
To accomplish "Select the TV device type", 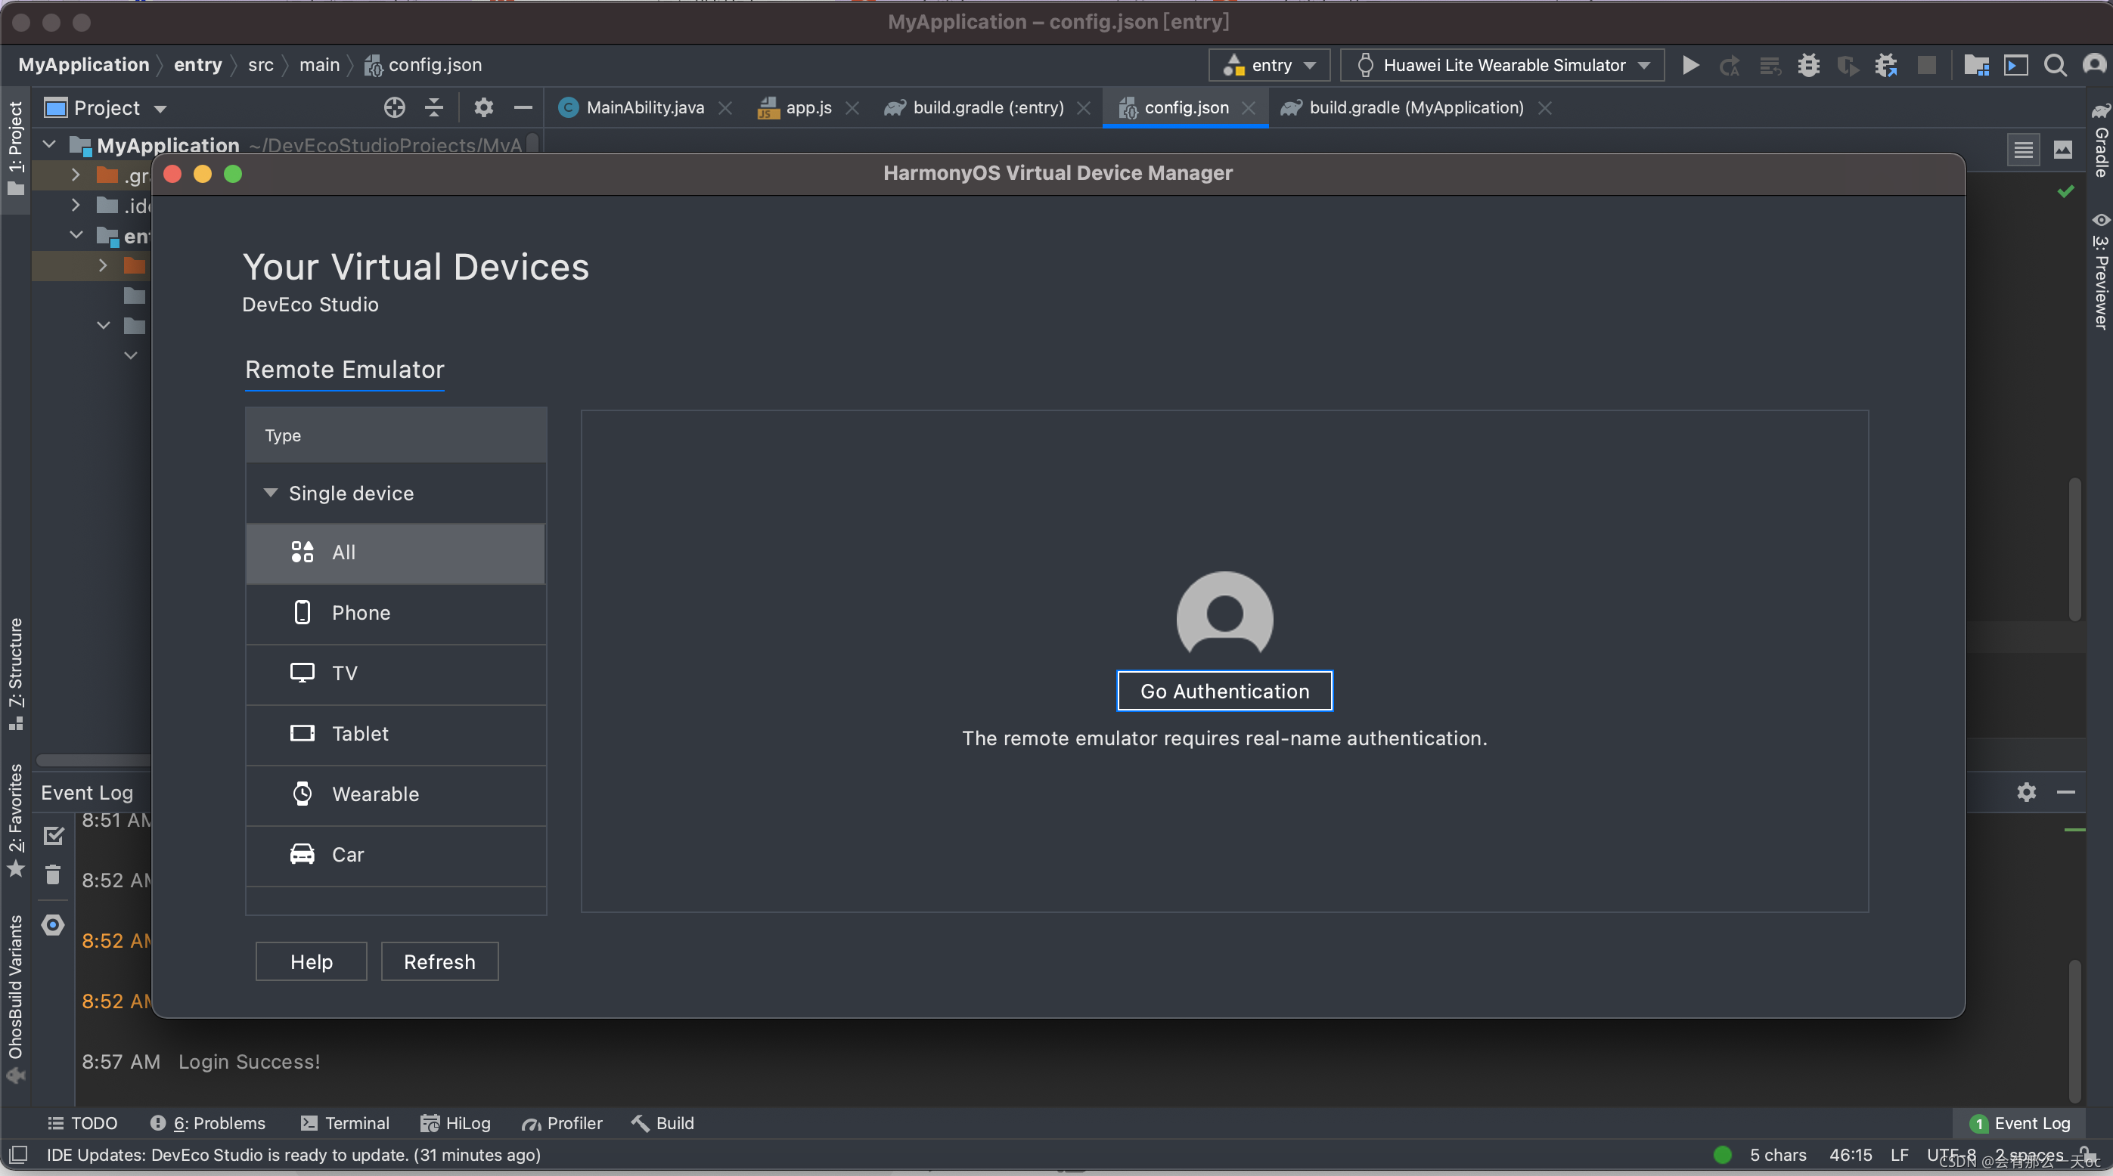I will click(396, 673).
